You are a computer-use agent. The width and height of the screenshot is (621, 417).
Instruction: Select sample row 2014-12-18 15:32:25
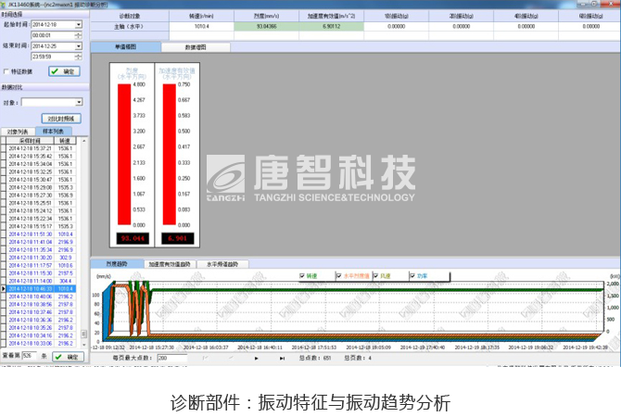[41, 171]
